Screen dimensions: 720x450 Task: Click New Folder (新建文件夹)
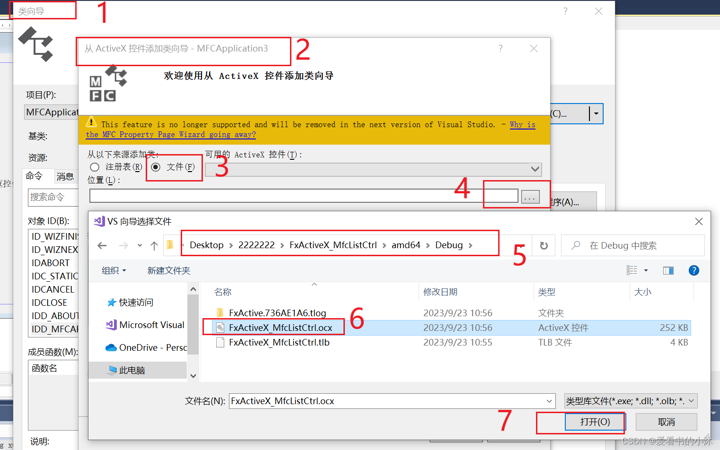pyautogui.click(x=168, y=270)
